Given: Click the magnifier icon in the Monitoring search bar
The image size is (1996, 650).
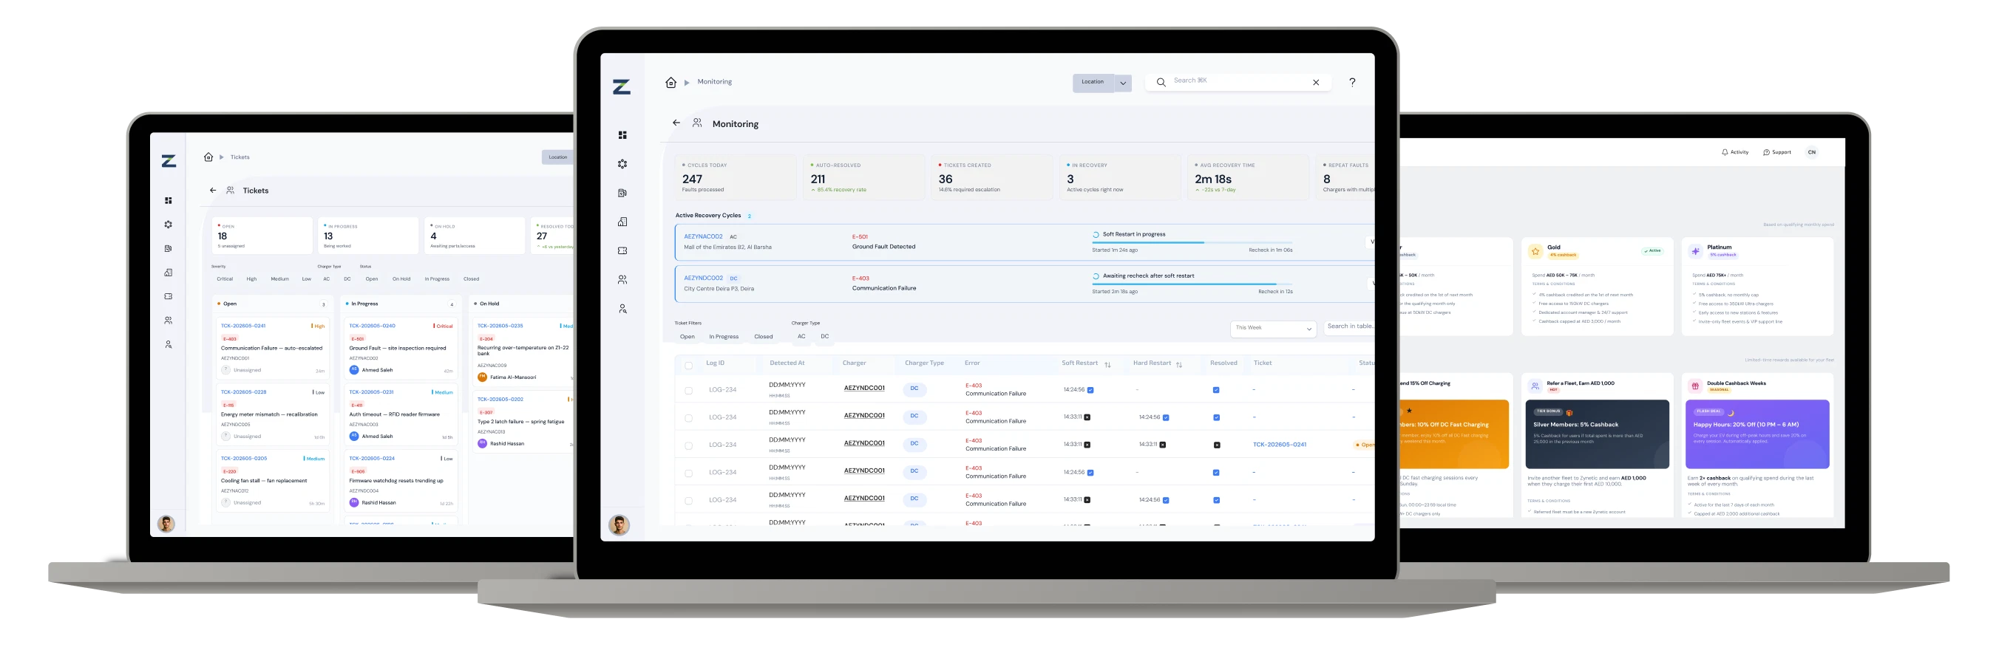Looking at the screenshot, I should (x=1161, y=82).
